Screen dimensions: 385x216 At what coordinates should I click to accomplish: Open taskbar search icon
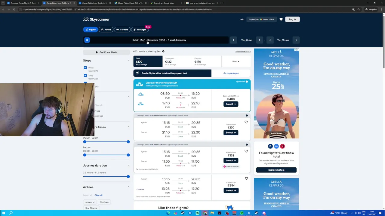click(11, 213)
